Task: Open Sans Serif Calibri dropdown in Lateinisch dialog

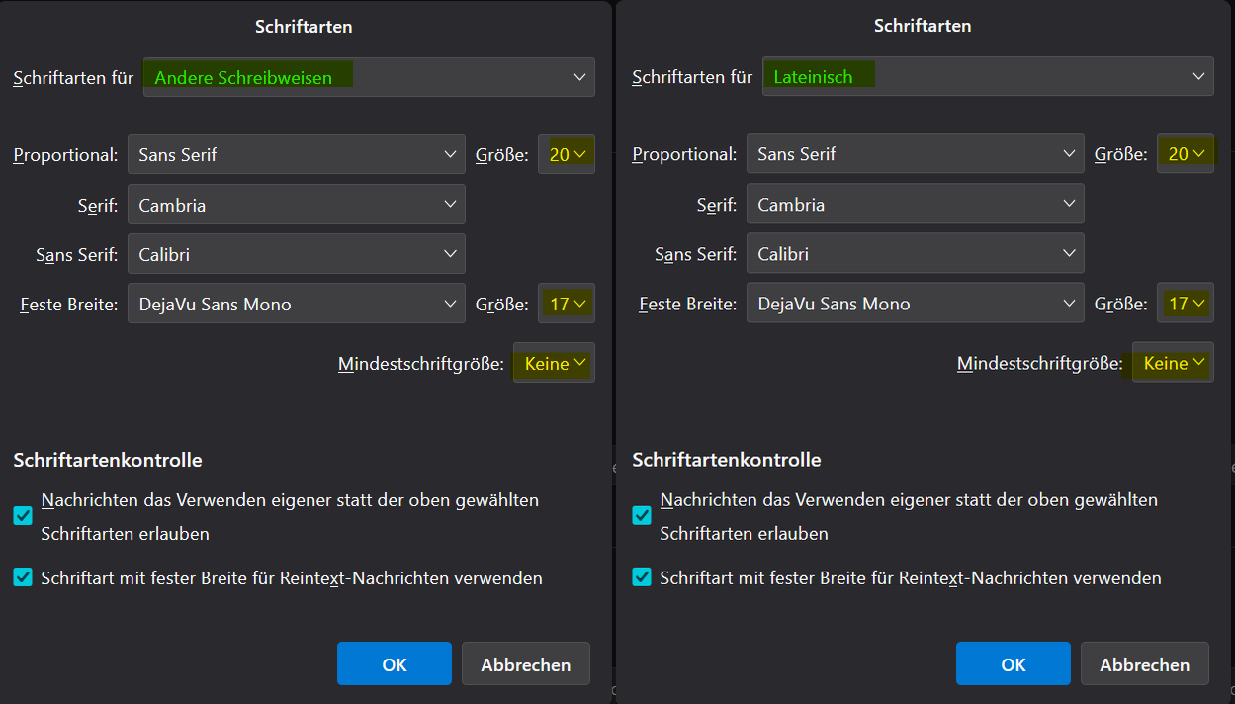Action: [x=915, y=254]
